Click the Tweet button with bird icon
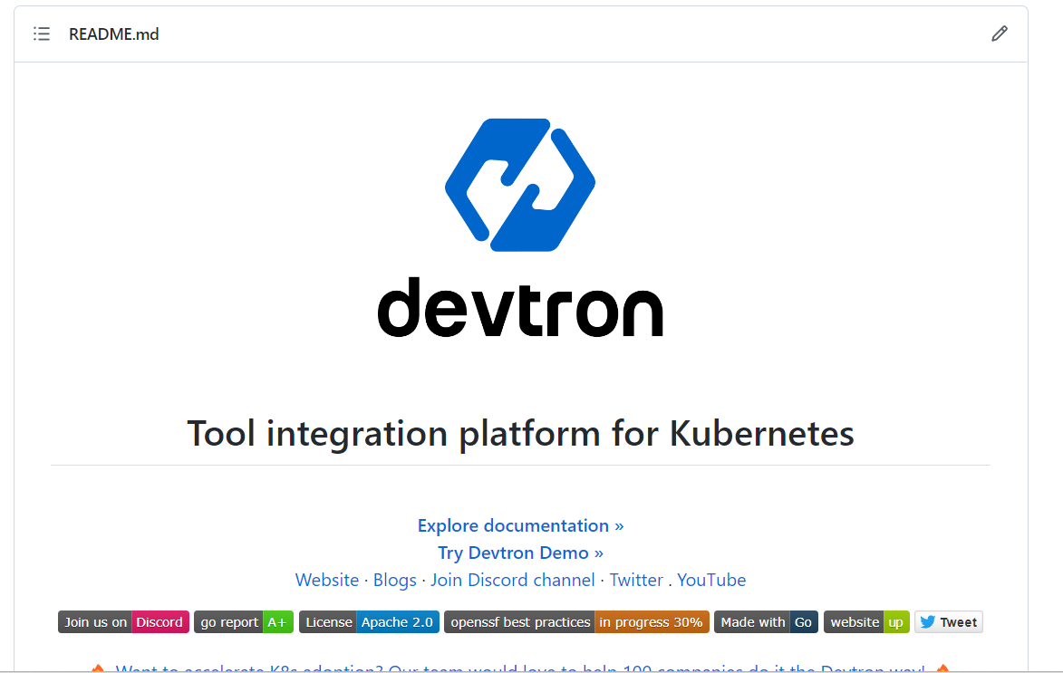 pos(949,622)
